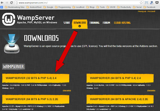
Task: Click the browser forward arrow
Action: click(7, 3)
